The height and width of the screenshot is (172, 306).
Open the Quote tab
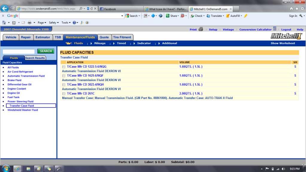click(x=104, y=37)
